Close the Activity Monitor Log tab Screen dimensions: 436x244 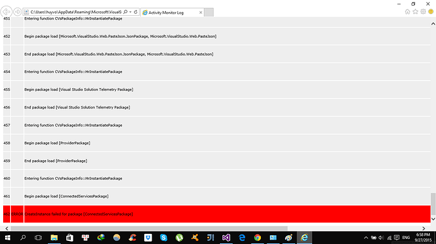[x=200, y=13]
